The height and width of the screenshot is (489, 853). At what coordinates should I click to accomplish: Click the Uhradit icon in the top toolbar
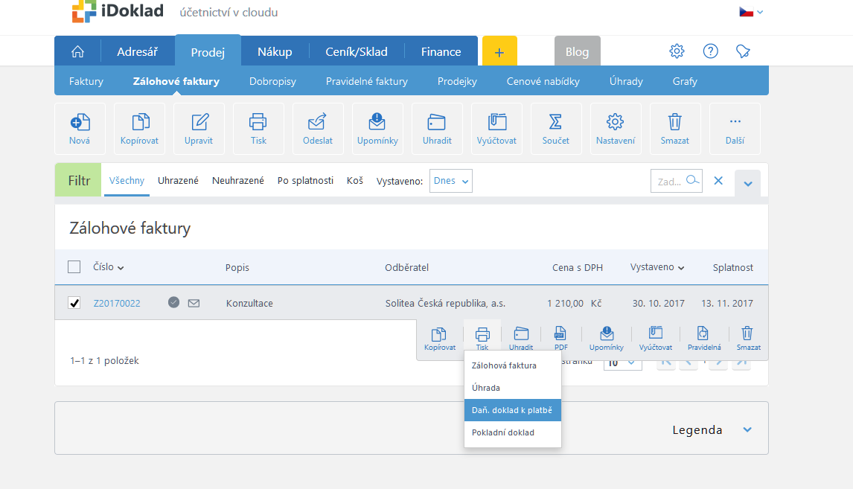point(437,129)
